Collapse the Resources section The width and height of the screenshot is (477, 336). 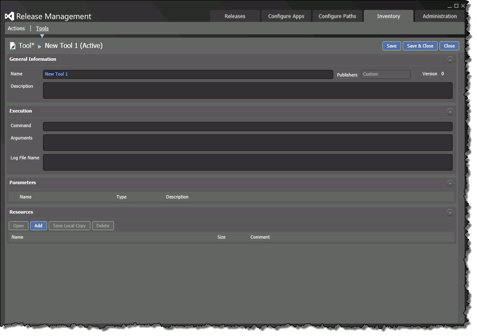450,212
